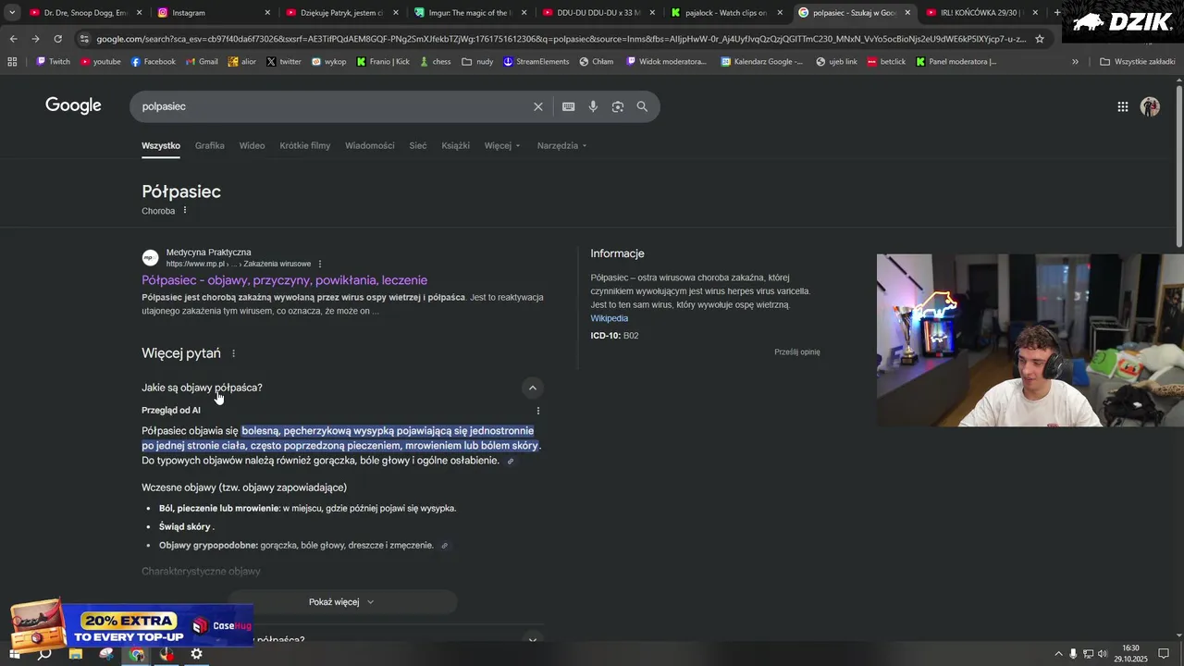The height and width of the screenshot is (666, 1184).
Task: Open the youtube bookmark
Action: (x=101, y=62)
